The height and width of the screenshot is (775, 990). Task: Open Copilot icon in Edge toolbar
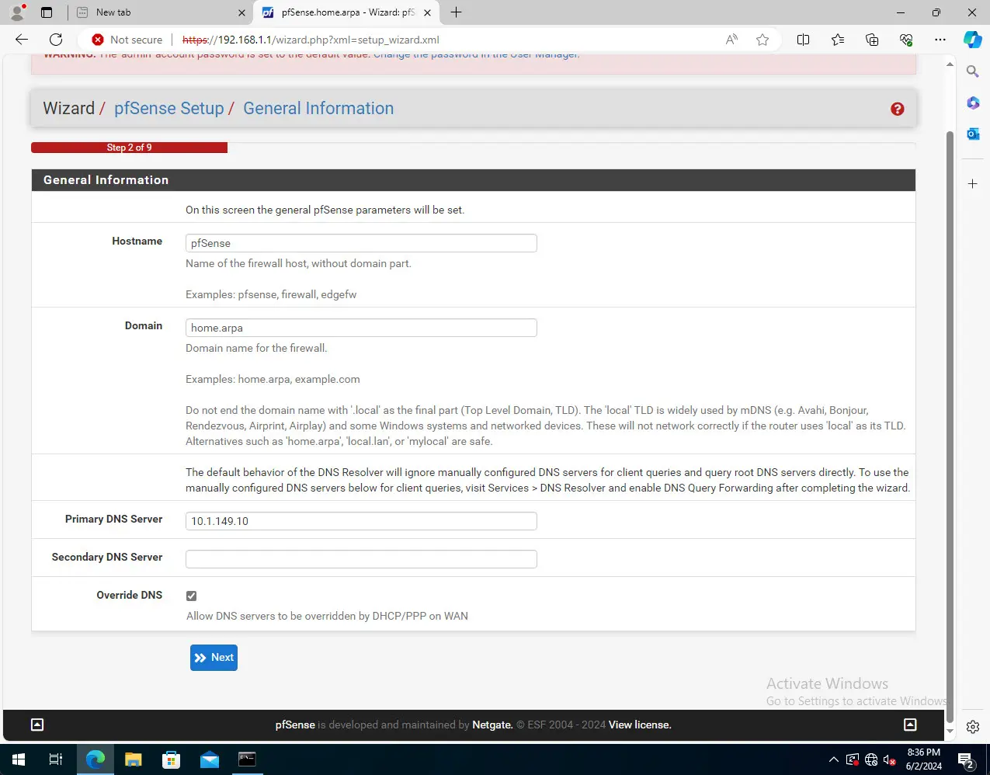(972, 40)
